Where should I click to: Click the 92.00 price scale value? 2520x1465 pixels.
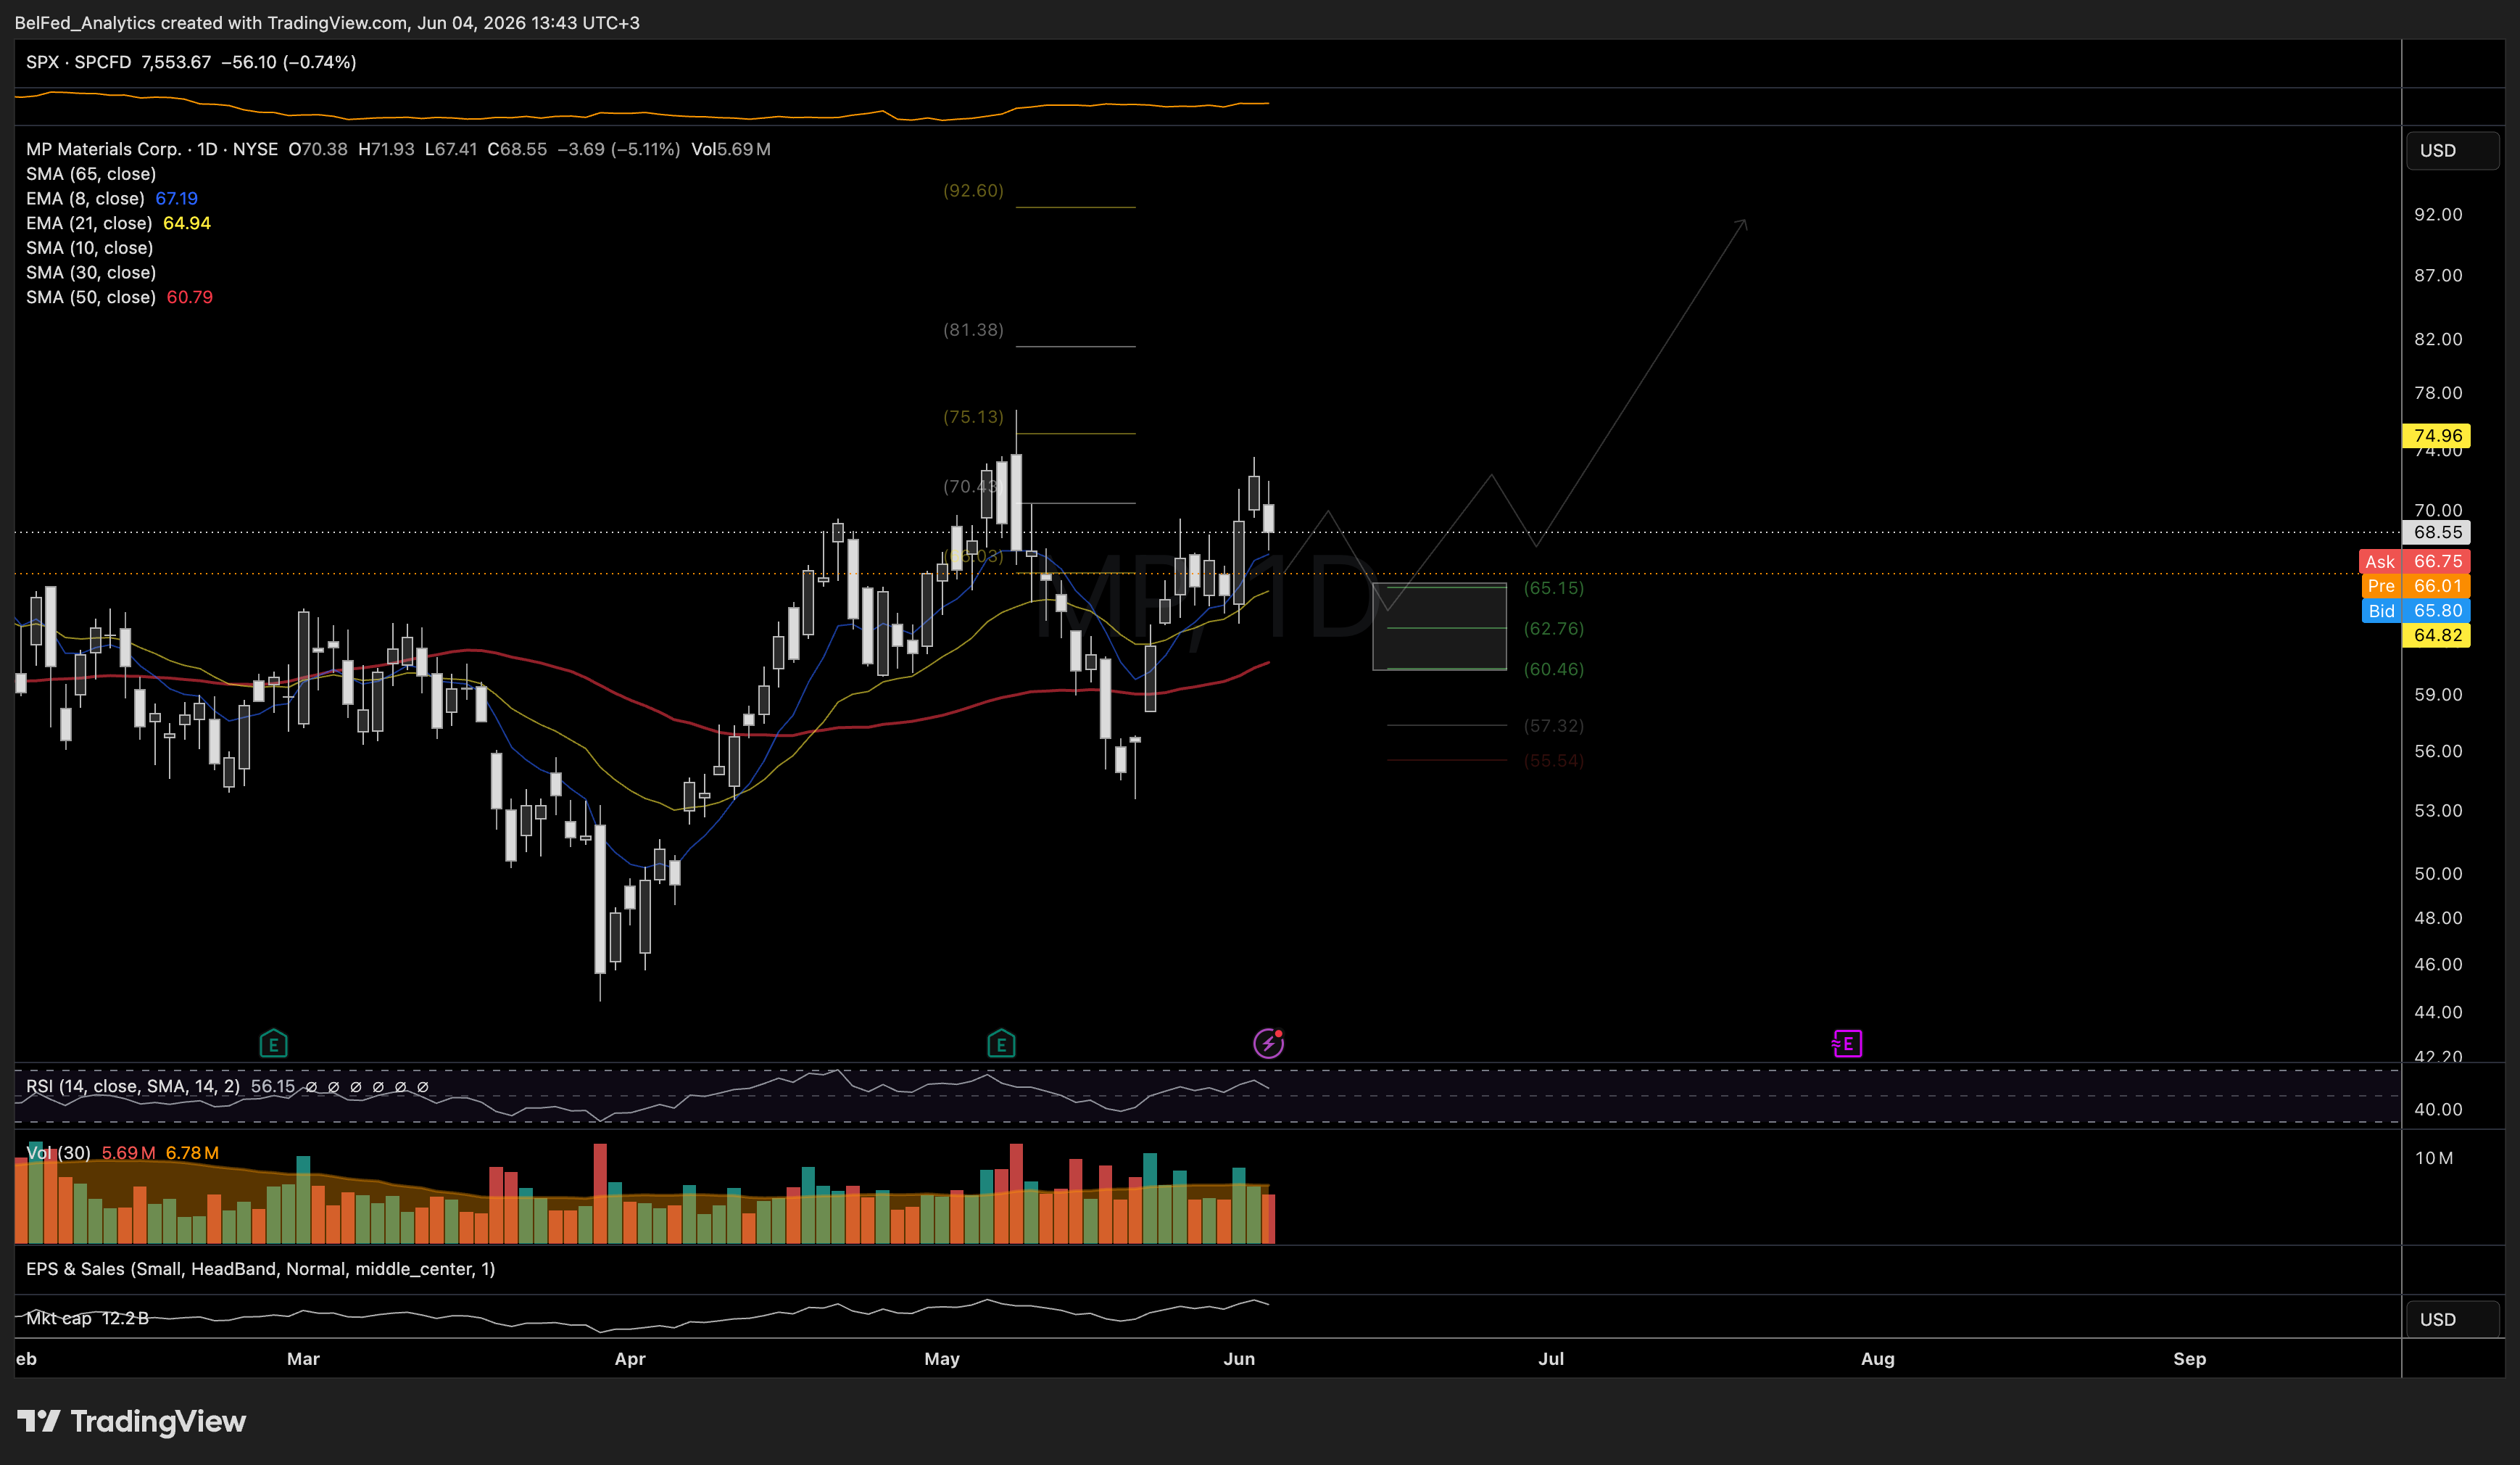2438,214
